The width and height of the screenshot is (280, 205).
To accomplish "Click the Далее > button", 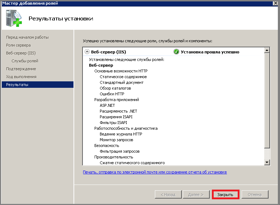I will pos(196,195).
